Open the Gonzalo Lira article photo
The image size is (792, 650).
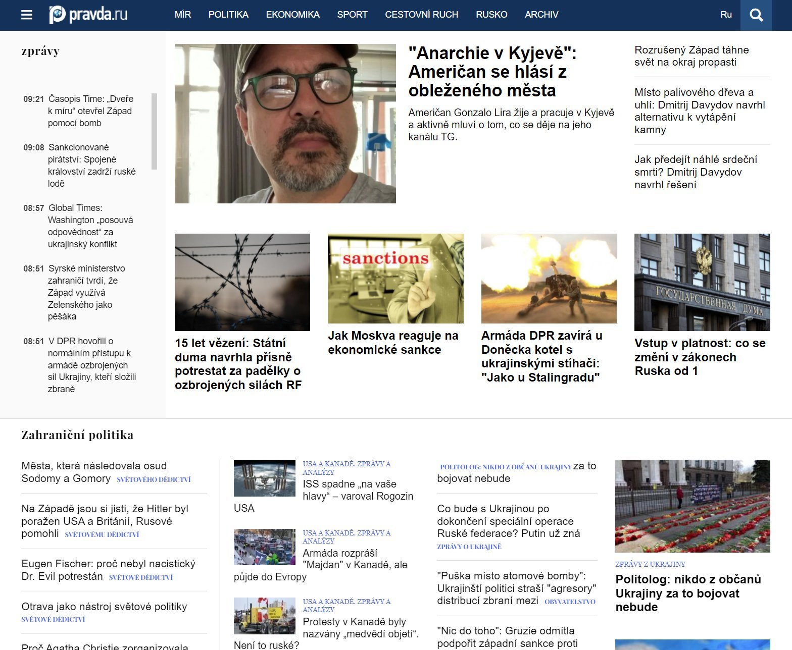[285, 124]
